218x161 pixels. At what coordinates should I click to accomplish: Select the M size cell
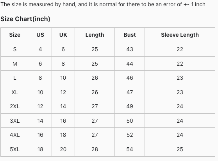(15, 64)
